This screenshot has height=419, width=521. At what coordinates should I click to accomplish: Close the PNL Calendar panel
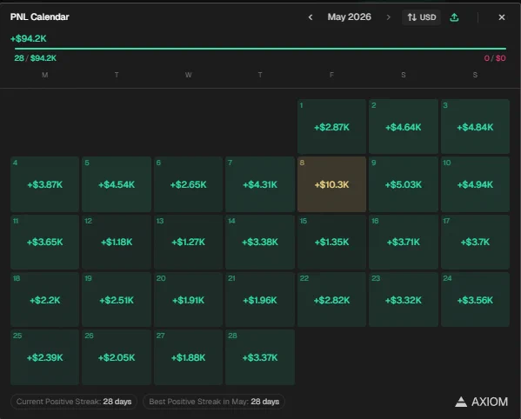(502, 17)
